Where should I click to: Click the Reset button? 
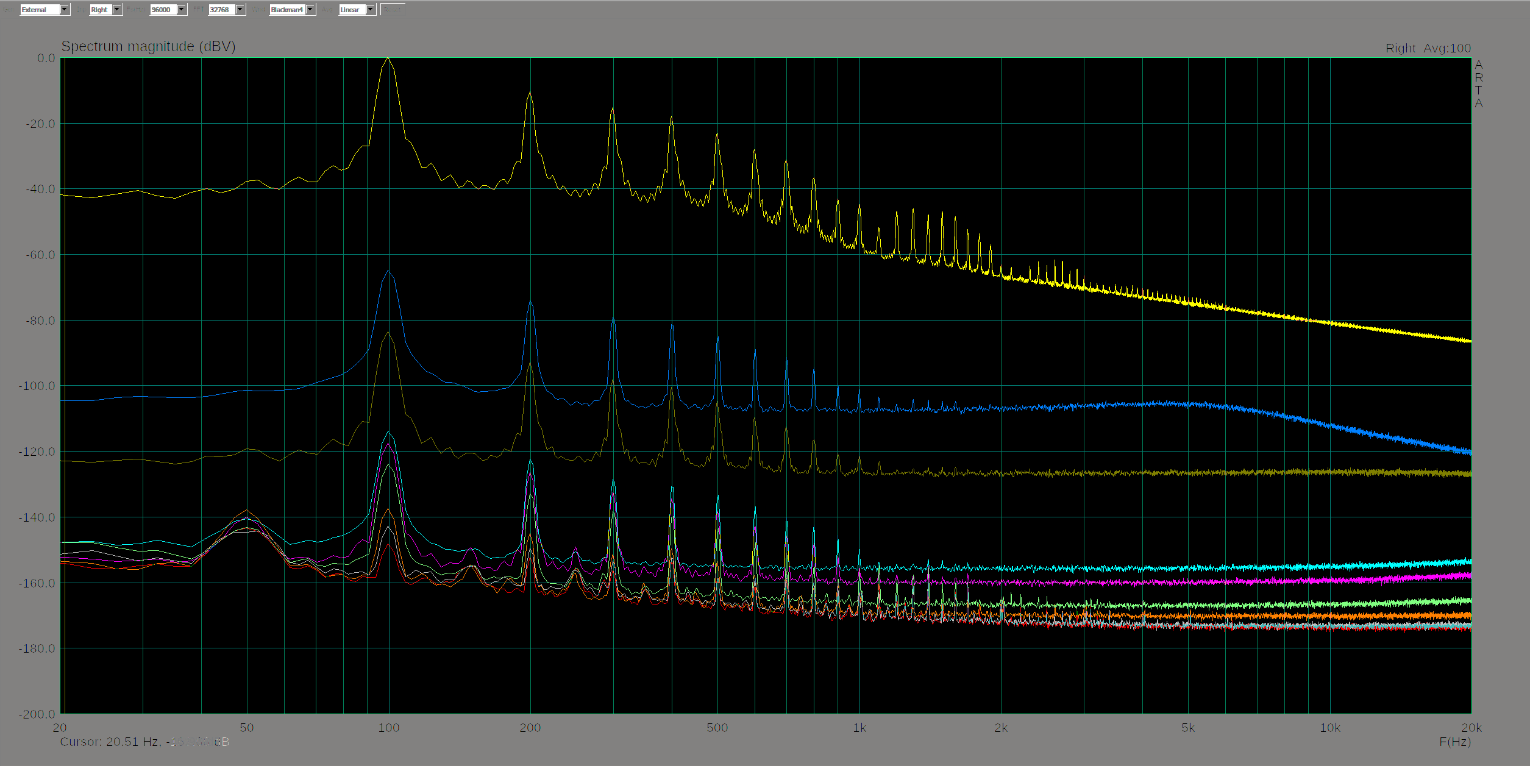pyautogui.click(x=393, y=10)
